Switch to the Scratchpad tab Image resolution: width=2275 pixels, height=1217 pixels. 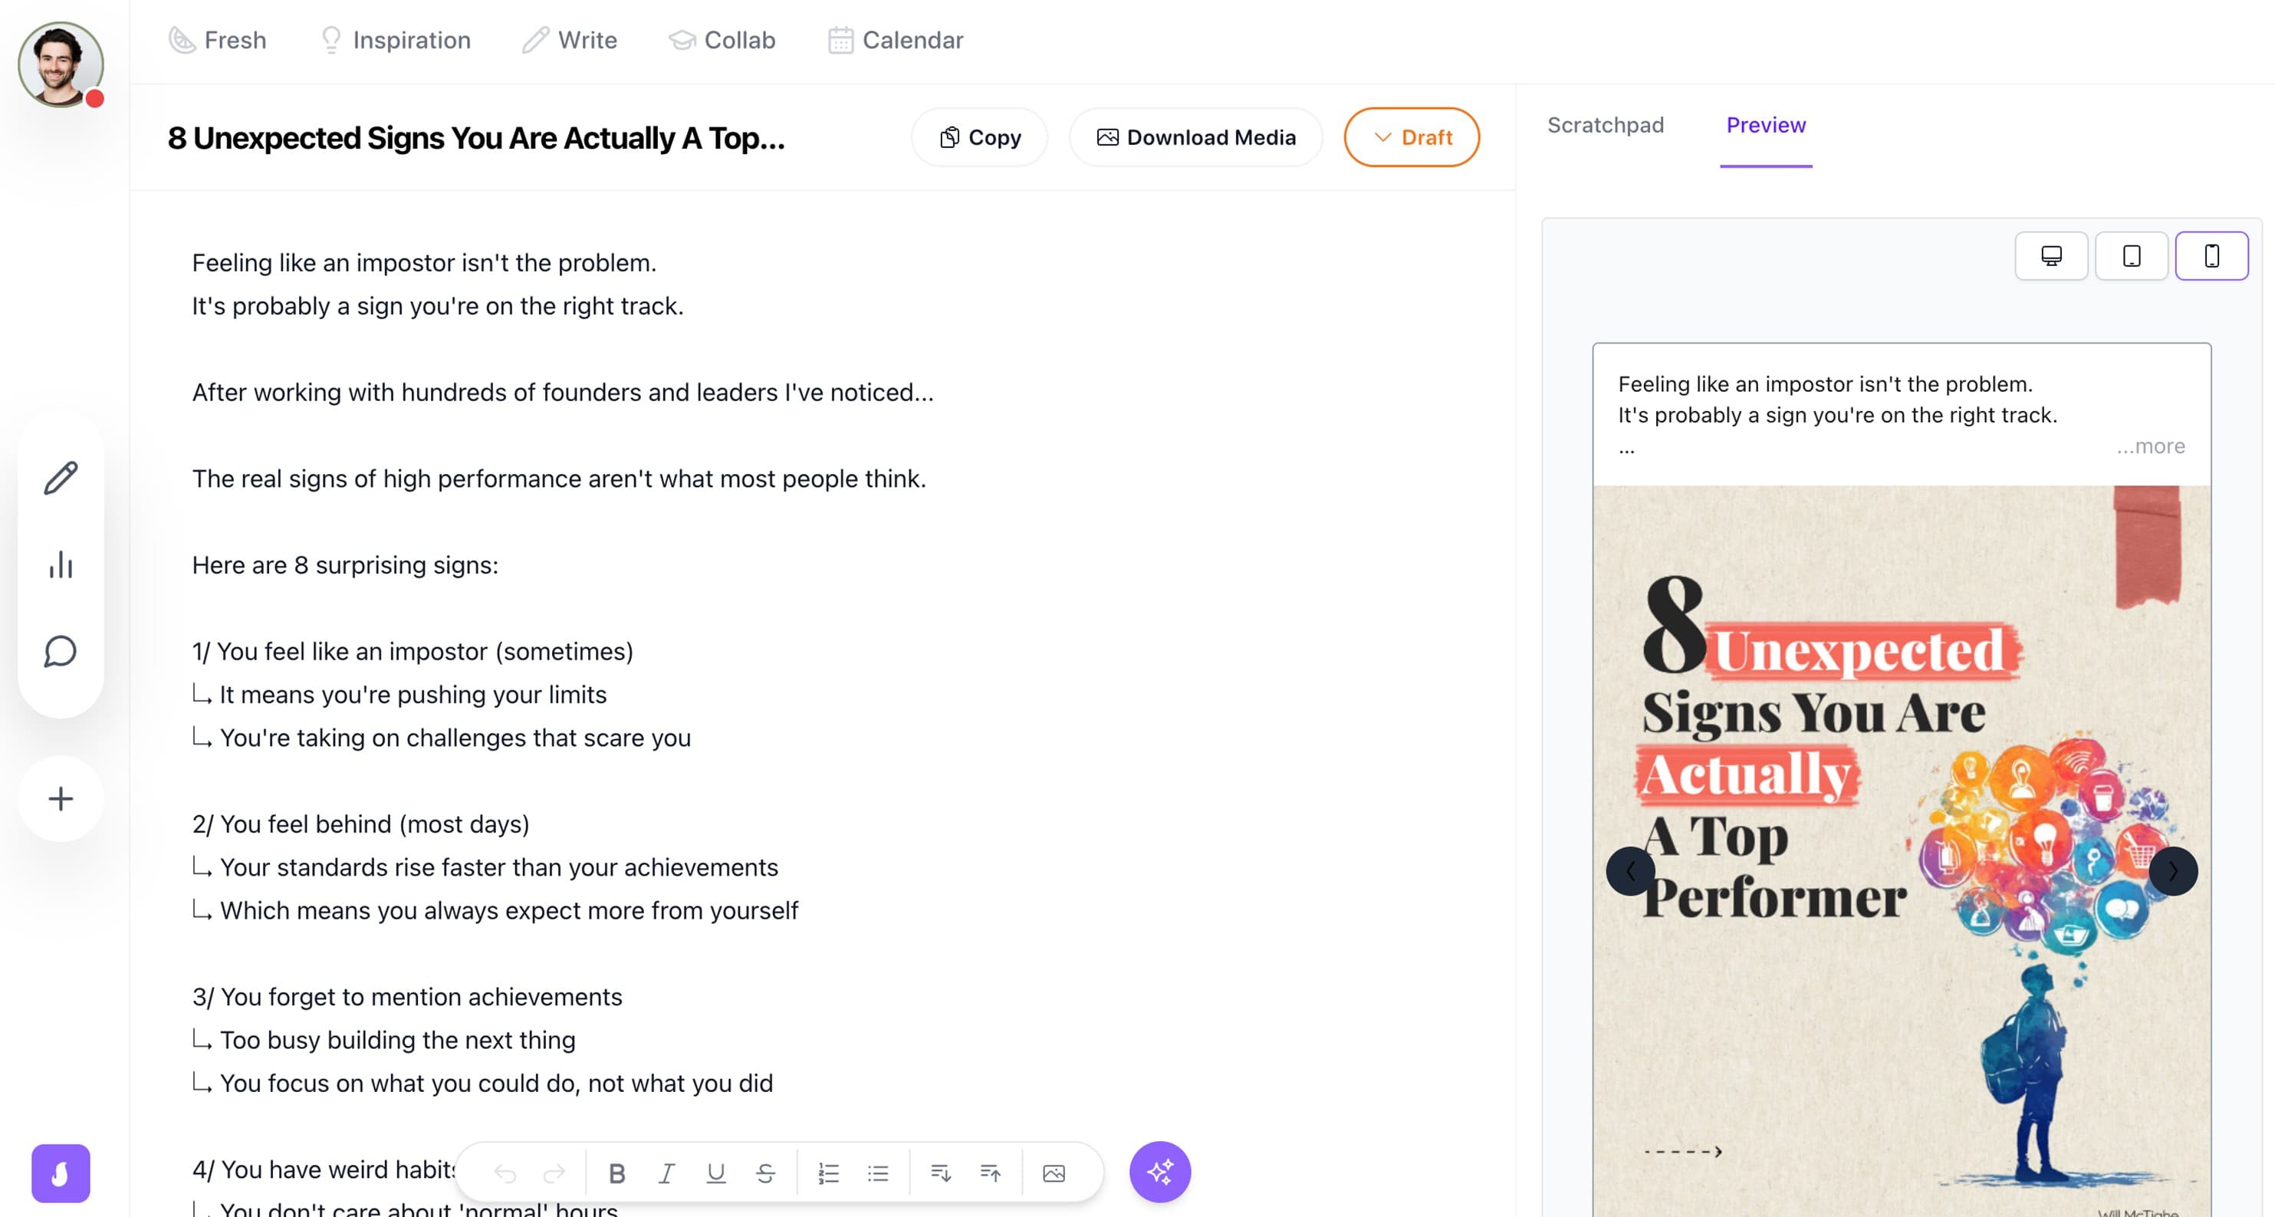1605,124
